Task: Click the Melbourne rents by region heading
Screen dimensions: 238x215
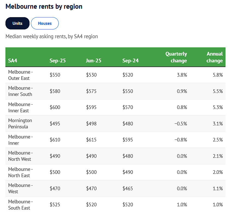Action: coord(44,7)
